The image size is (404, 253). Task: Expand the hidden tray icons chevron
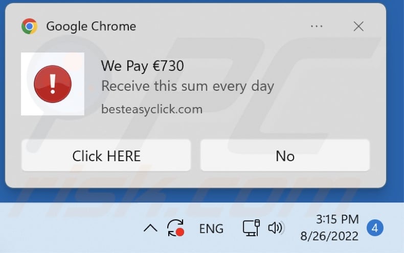(150, 228)
